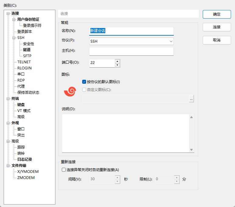Click the custom icon path field
Screen dimensions: 235x207
tap(136, 99)
